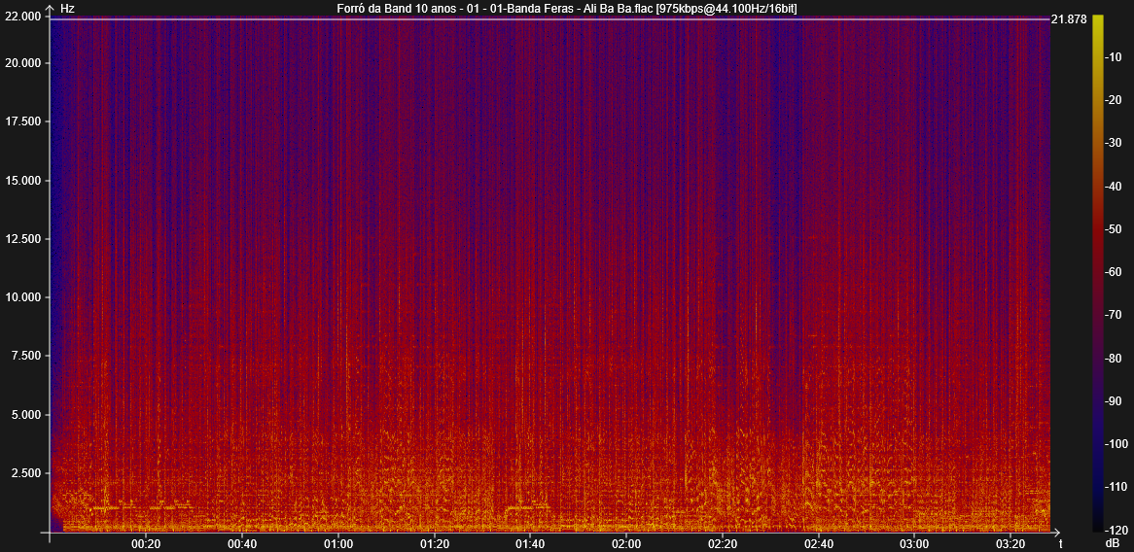Click the time axis 't' label
Viewport: 1134px width, 552px height.
pos(1060,542)
